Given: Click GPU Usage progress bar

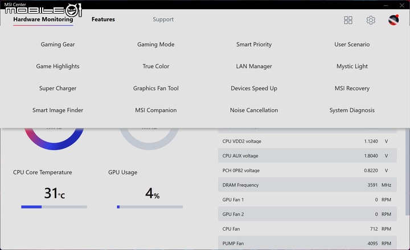Looking at the screenshot, I should pyautogui.click(x=150, y=207).
